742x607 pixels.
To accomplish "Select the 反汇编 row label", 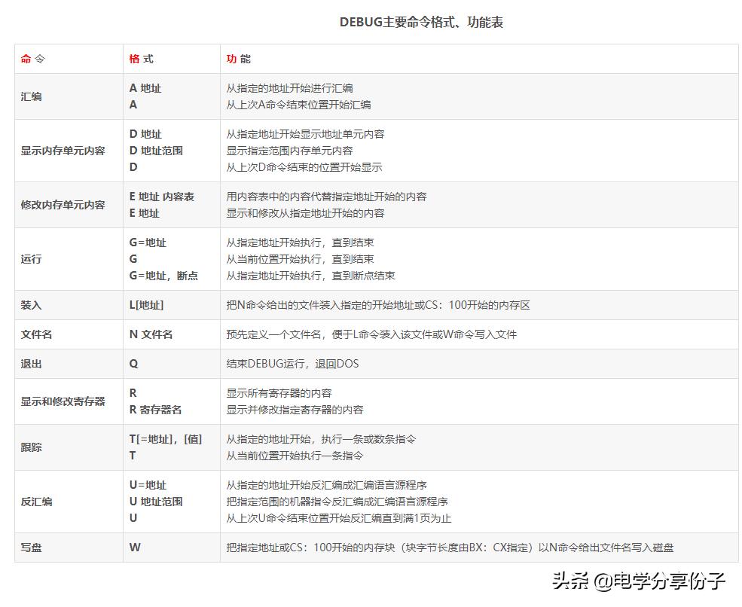I will tap(36, 502).
